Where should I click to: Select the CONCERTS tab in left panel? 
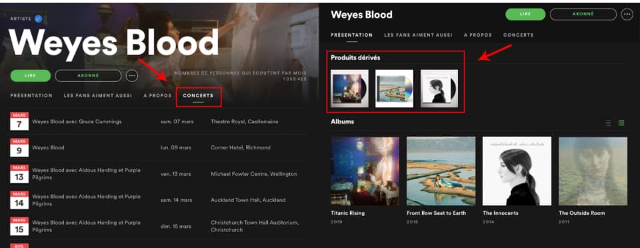198,95
